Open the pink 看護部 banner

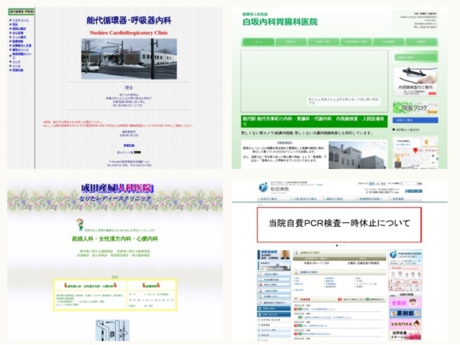(x=405, y=302)
